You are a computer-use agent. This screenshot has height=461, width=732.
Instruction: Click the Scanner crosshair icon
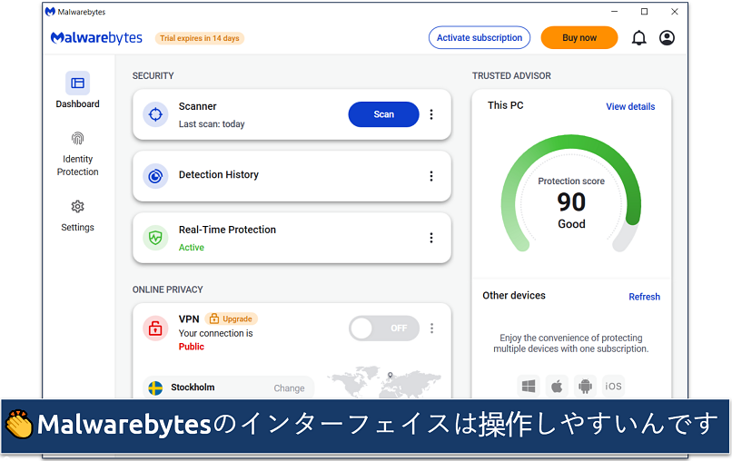pyautogui.click(x=155, y=114)
